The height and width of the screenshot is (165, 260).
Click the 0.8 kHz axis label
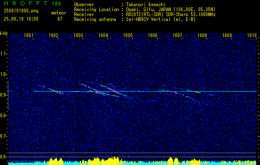[3, 115]
